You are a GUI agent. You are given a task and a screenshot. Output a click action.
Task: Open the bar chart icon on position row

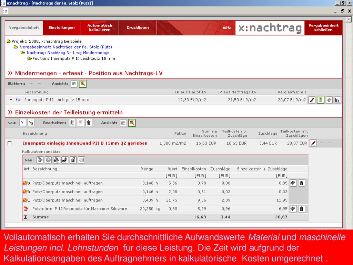click(337, 100)
